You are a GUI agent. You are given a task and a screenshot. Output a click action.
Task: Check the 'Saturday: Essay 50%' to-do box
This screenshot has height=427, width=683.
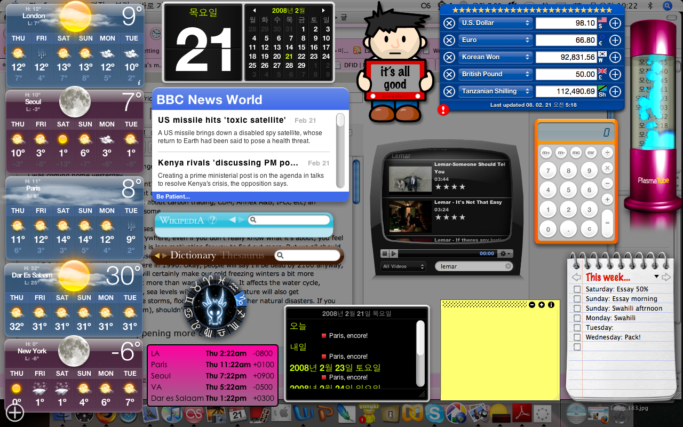point(577,289)
